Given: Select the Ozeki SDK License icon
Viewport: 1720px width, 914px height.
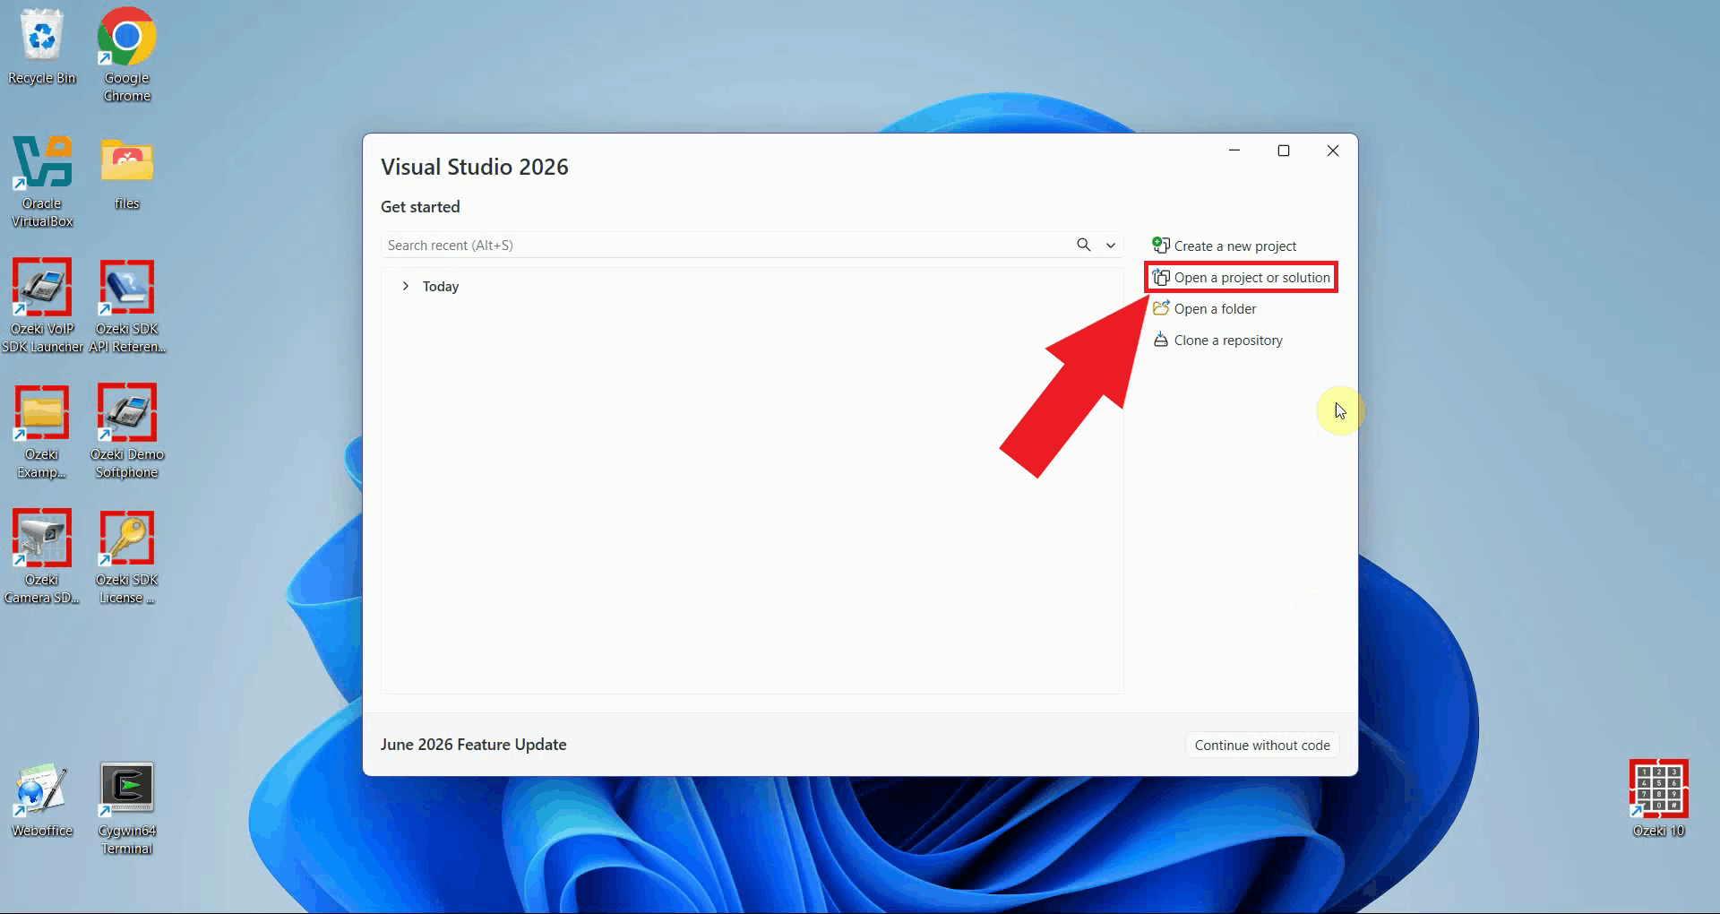Looking at the screenshot, I should 127,557.
